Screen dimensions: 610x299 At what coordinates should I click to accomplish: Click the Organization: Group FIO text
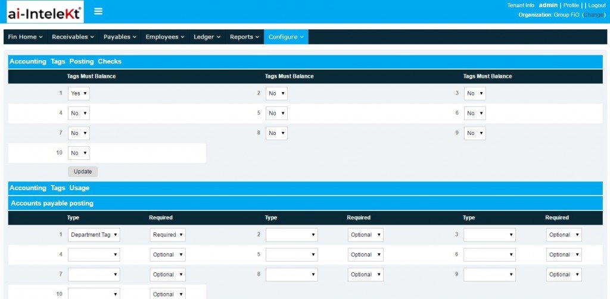[549, 15]
